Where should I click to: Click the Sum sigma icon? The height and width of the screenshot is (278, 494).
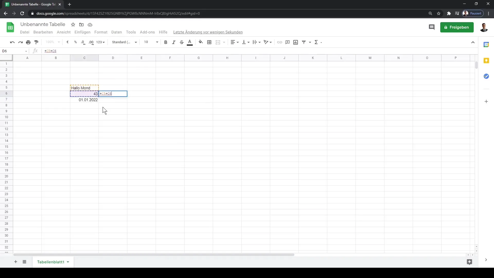tap(316, 42)
